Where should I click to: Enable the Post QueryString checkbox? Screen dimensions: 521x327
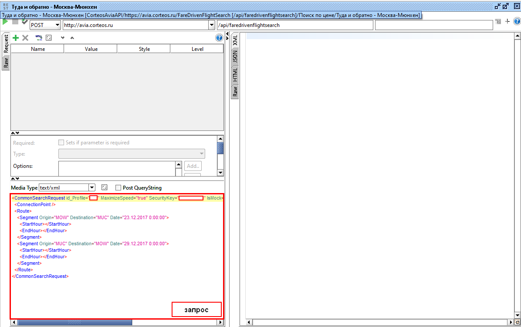tap(118, 188)
